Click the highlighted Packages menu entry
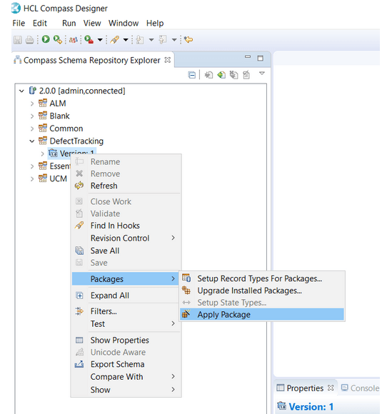This screenshot has height=414, width=387. (x=126, y=279)
